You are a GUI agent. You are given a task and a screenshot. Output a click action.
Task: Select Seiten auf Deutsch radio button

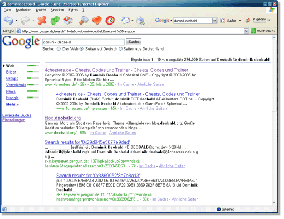81,49
